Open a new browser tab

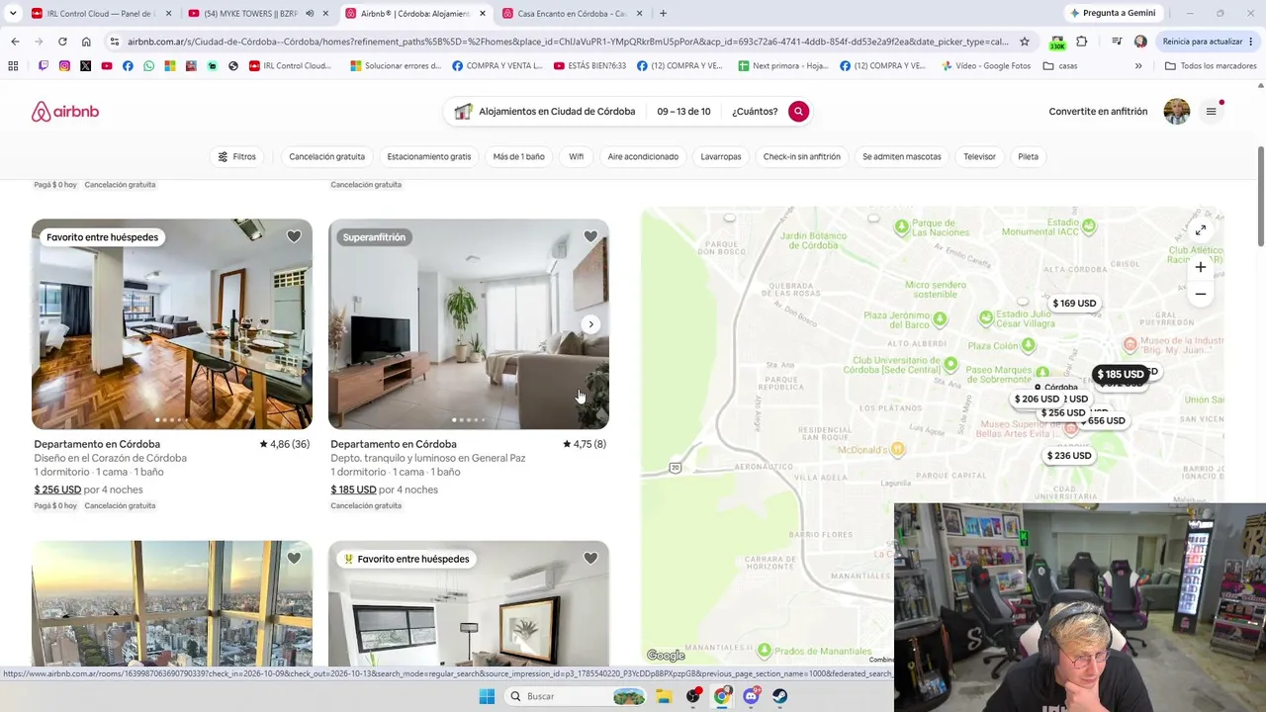pos(663,14)
